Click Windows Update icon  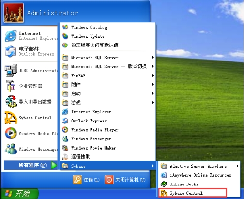pos(65,36)
